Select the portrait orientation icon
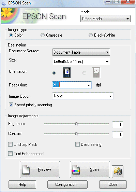 click(x=66, y=73)
